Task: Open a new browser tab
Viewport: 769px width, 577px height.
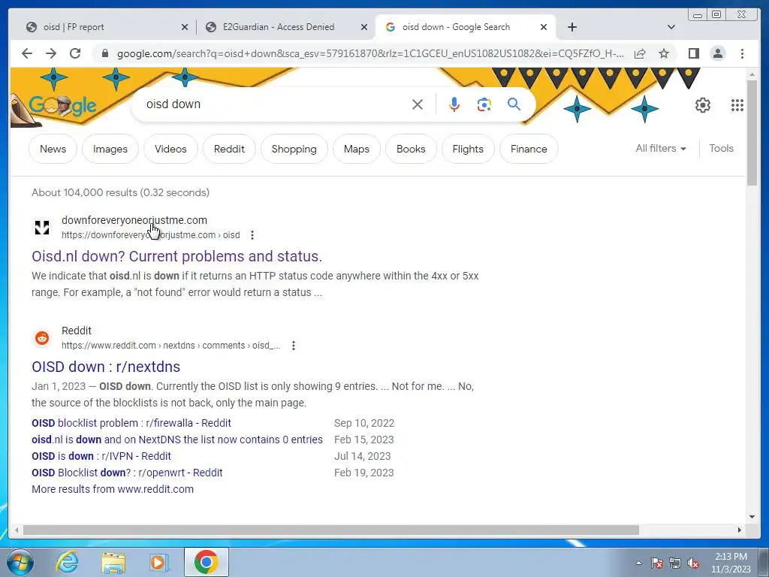Action: pyautogui.click(x=571, y=27)
